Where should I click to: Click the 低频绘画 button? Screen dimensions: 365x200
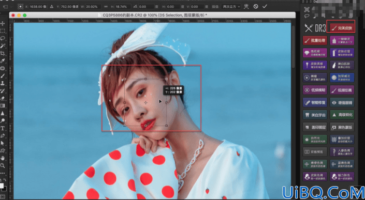(x=342, y=90)
